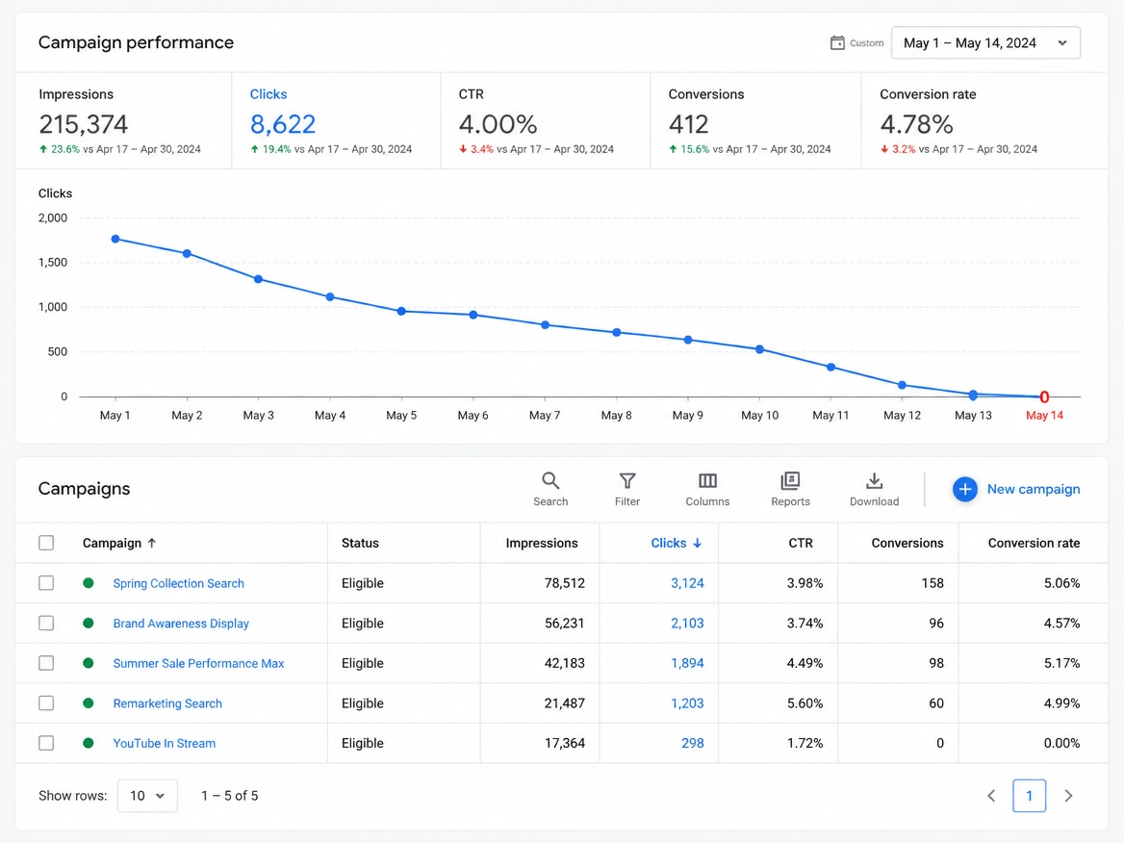Click the May 5 data point on chart
The width and height of the screenshot is (1124, 843).
(x=401, y=311)
